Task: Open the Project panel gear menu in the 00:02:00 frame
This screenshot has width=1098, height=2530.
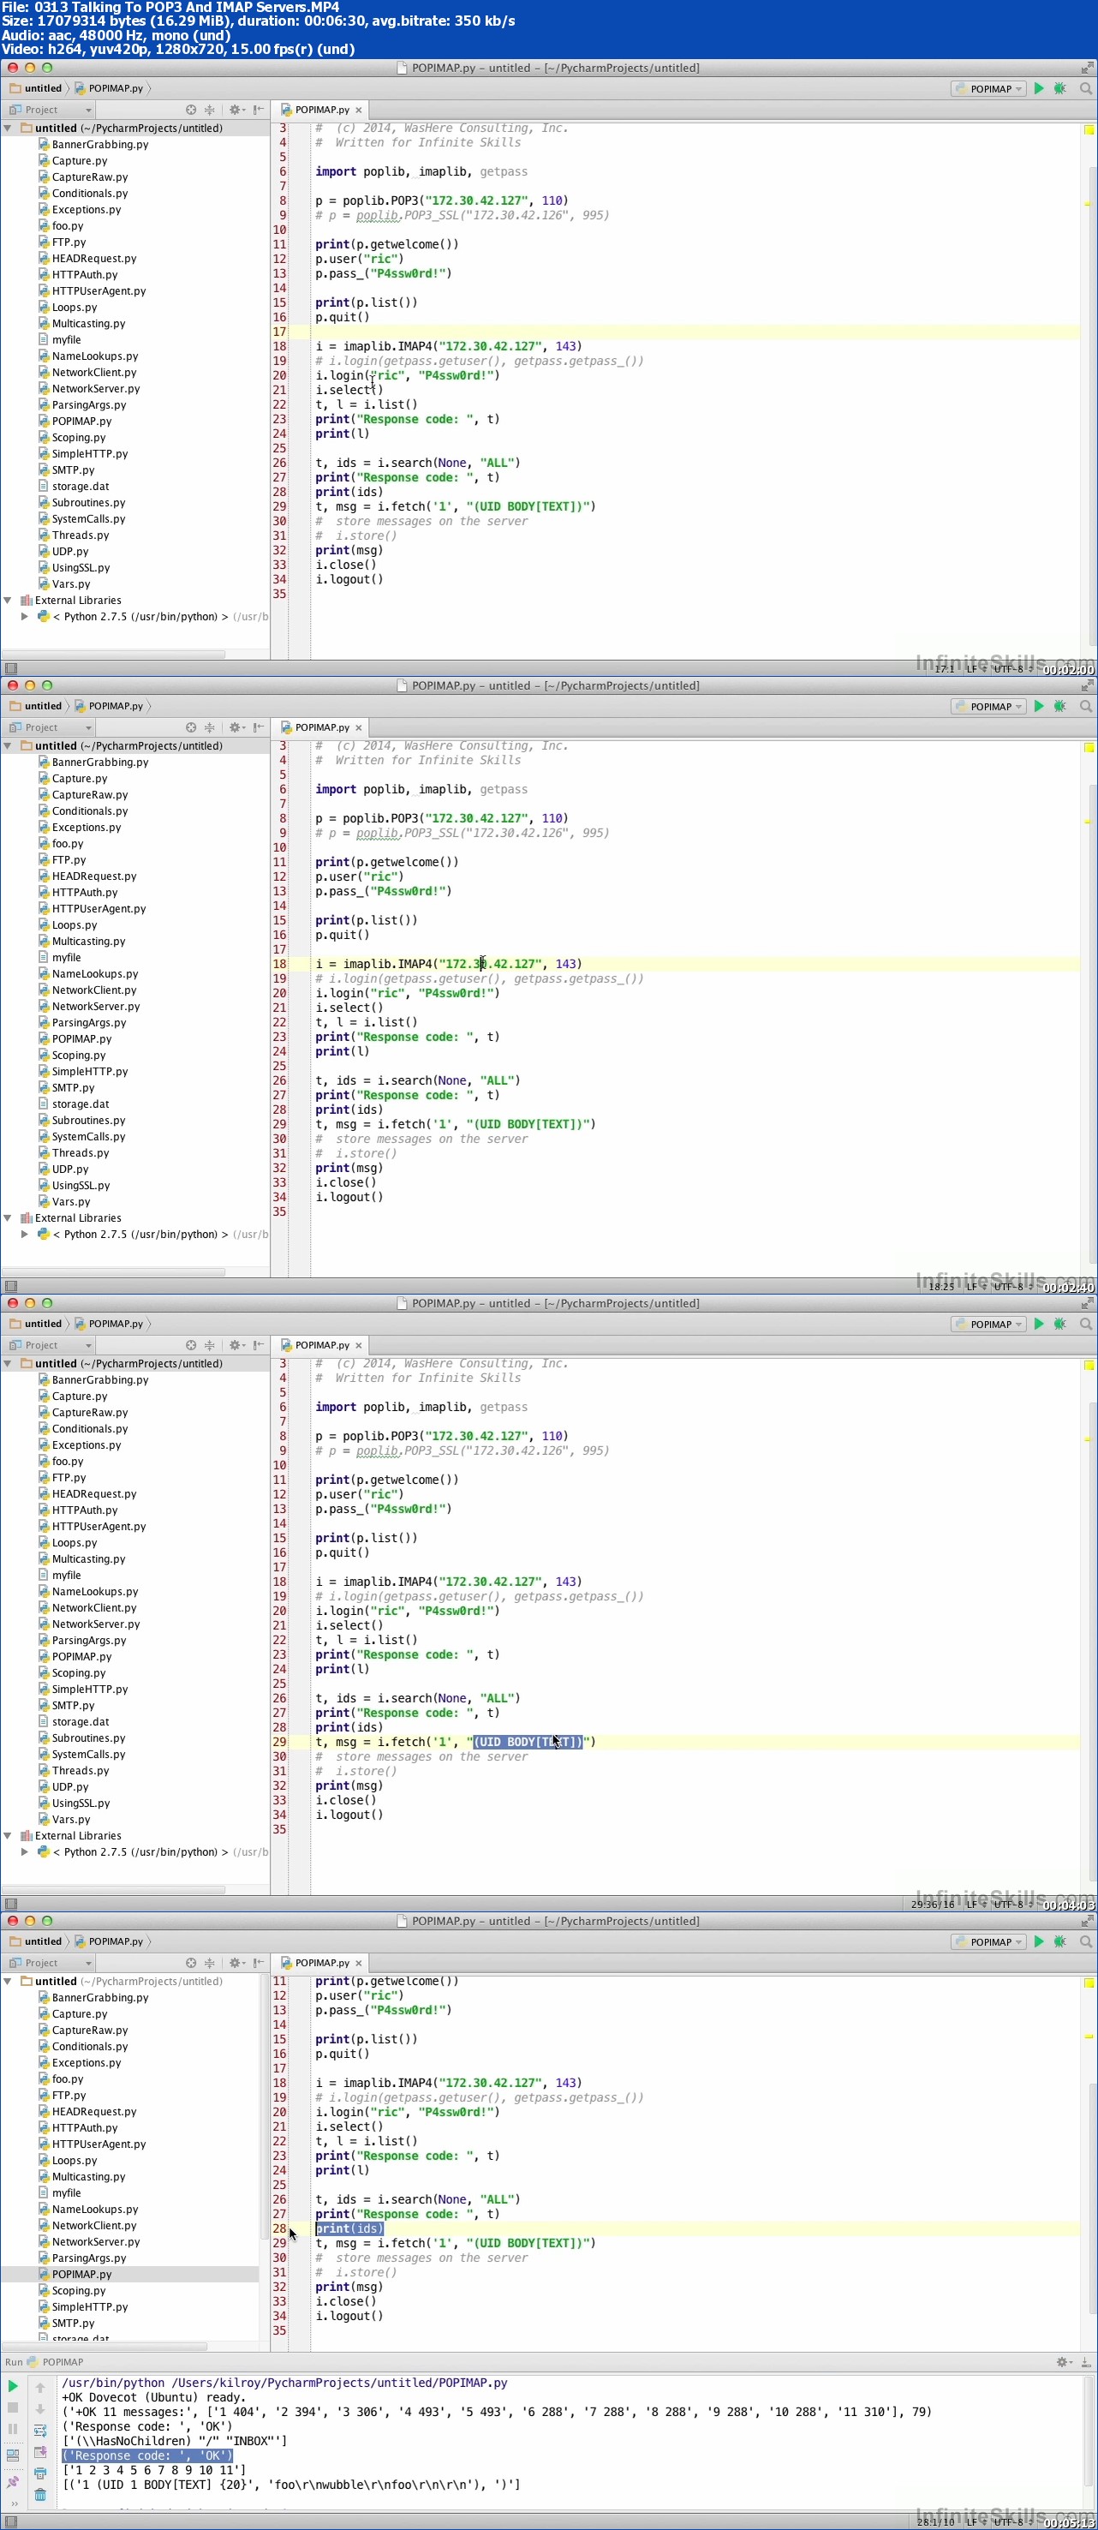Action: point(236,110)
